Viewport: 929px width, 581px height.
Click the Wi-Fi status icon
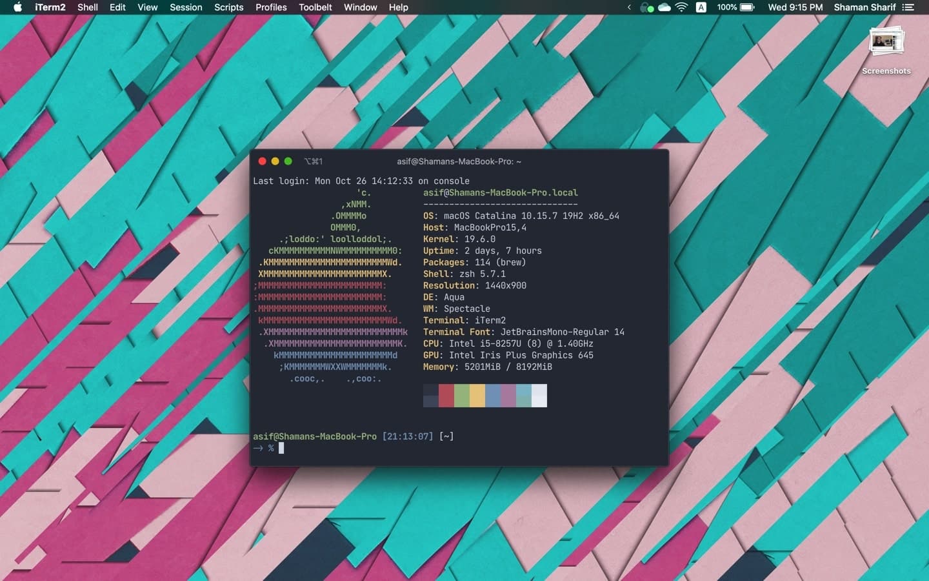click(x=681, y=7)
